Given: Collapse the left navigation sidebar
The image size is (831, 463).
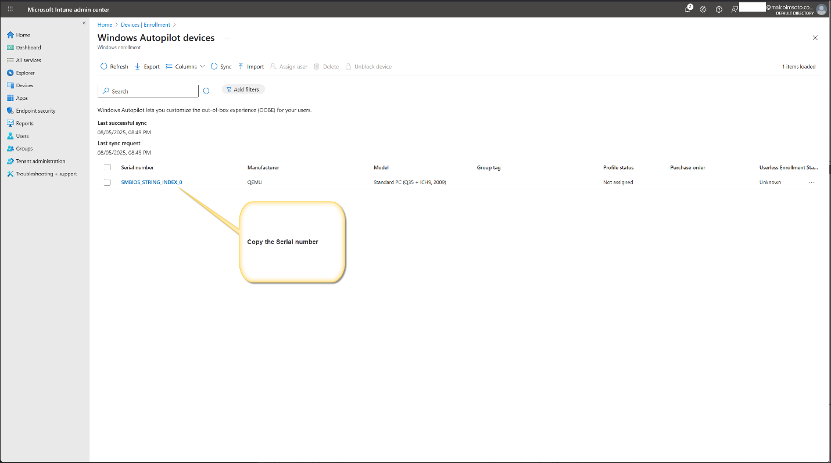Looking at the screenshot, I should click(x=84, y=23).
